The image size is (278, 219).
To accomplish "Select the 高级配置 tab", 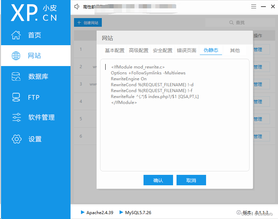I will coord(138,50).
